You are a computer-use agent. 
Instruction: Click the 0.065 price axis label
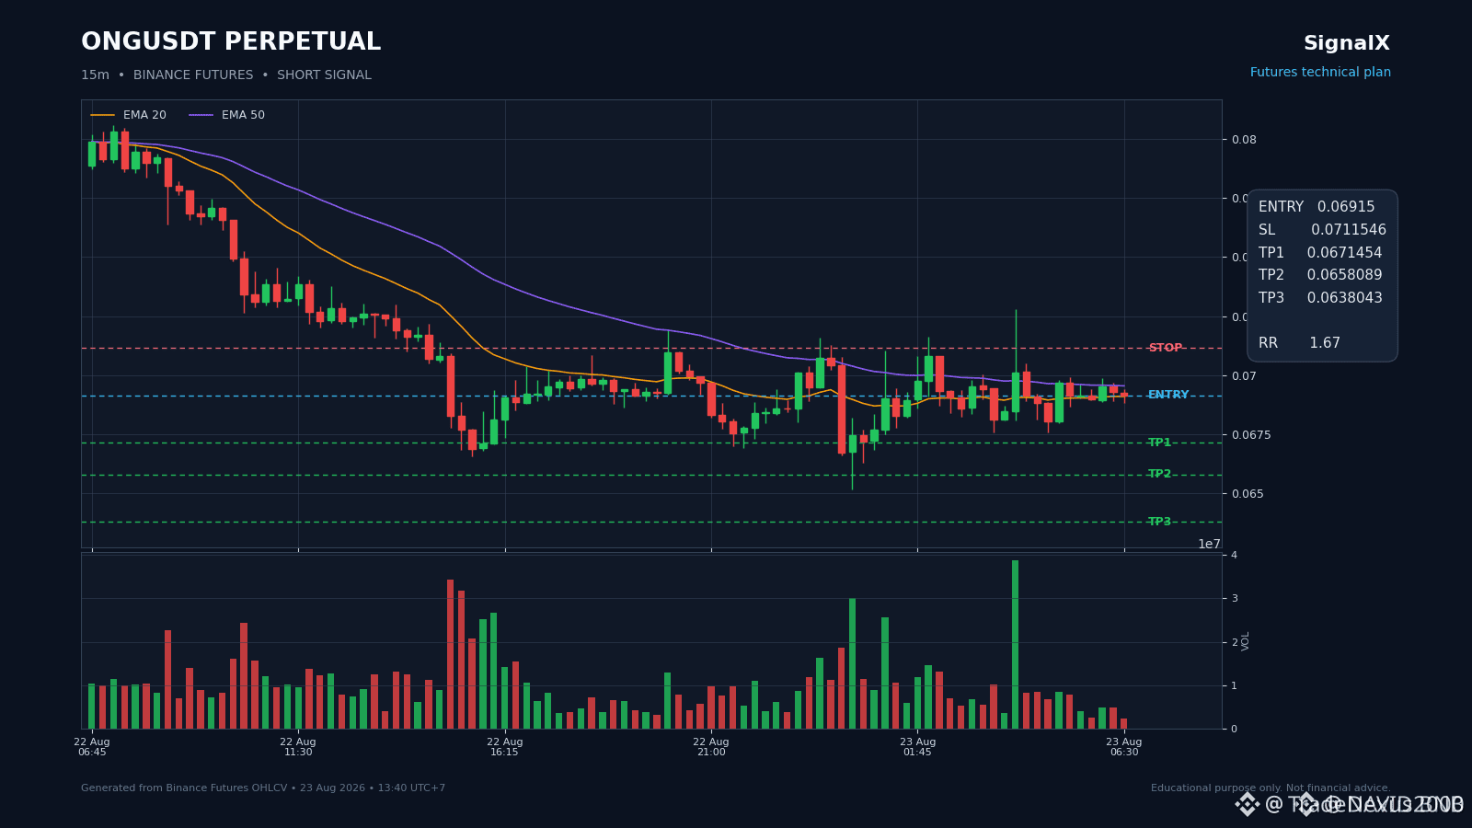click(x=1248, y=494)
